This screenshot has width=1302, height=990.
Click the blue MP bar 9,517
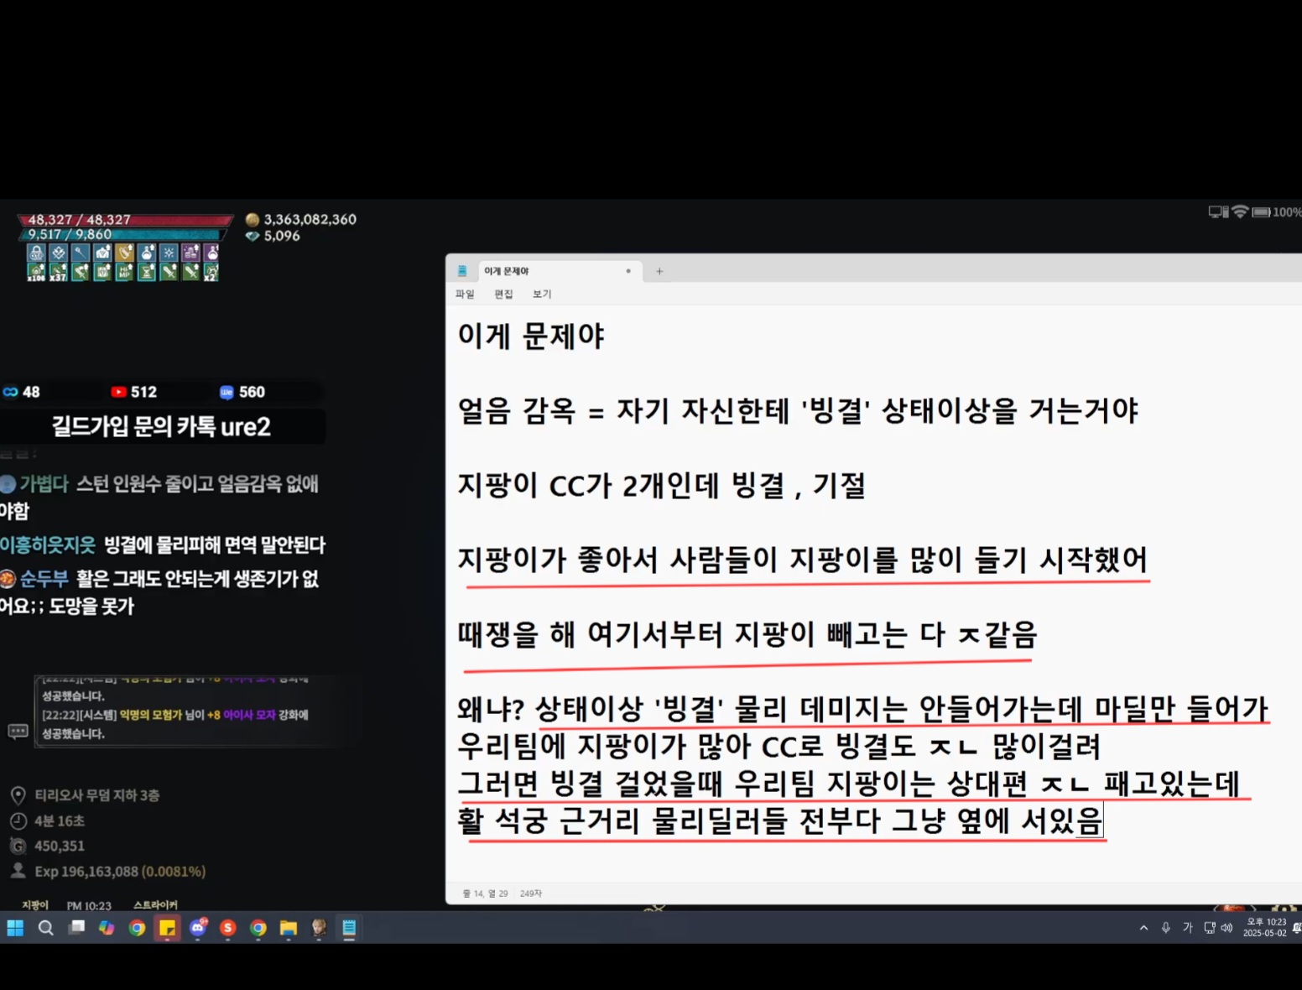click(x=124, y=235)
